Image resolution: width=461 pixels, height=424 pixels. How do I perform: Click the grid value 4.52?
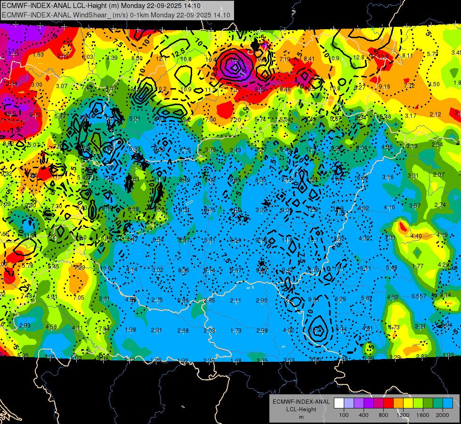393,297
